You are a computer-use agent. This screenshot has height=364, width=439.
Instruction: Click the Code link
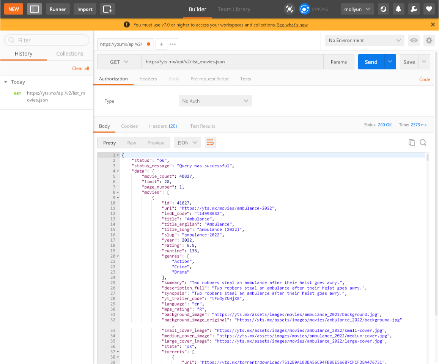(425, 80)
